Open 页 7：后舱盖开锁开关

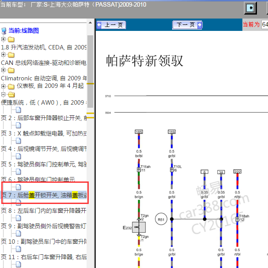coord(44,195)
